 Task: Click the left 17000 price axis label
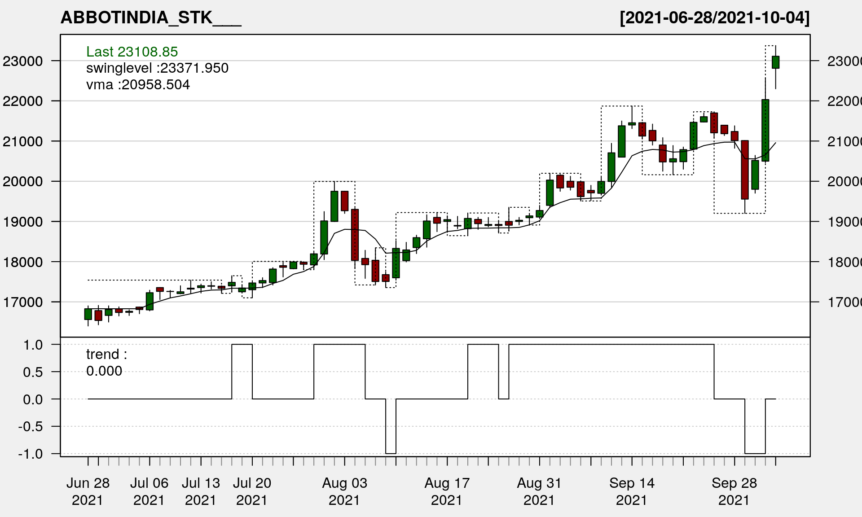pos(23,302)
